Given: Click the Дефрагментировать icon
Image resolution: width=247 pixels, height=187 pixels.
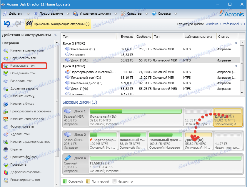Looking at the screenshot, I should coord(6,172).
